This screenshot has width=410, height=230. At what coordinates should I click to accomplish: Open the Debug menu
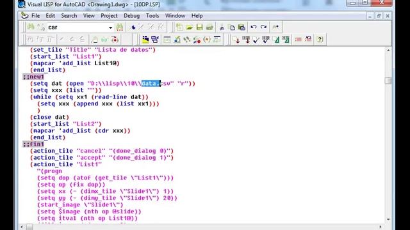(131, 15)
